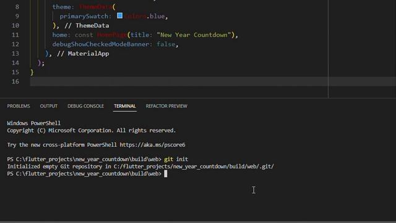Image resolution: width=396 pixels, height=223 pixels.
Task: Click the blue color swatch before Colors.blue
Action: click(x=119, y=15)
